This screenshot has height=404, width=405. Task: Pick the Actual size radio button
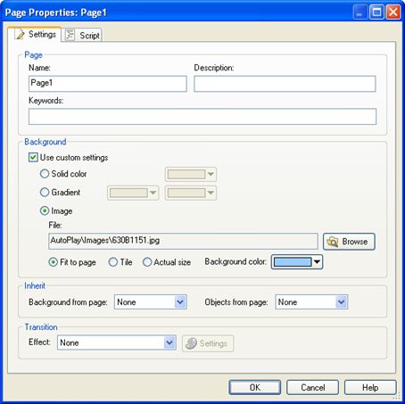147,262
